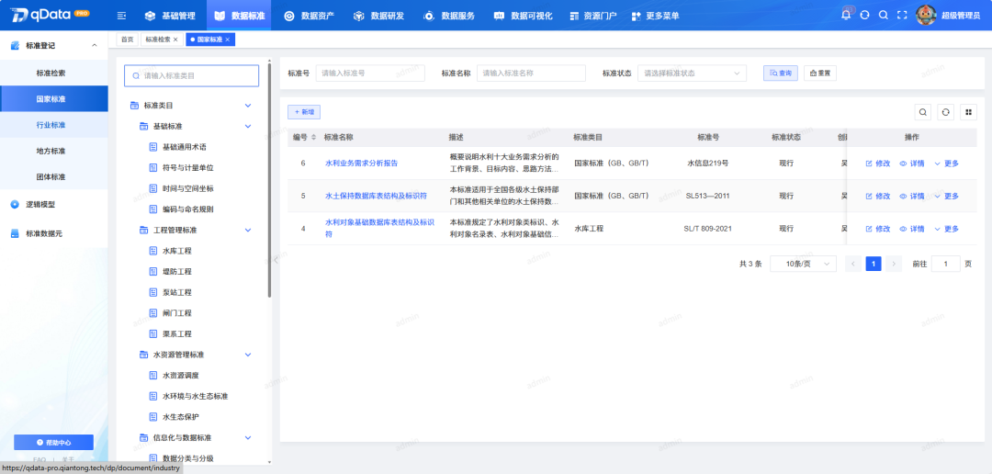992x474 pixels.
Task: Switch to the 首页 tab
Action: (128, 39)
